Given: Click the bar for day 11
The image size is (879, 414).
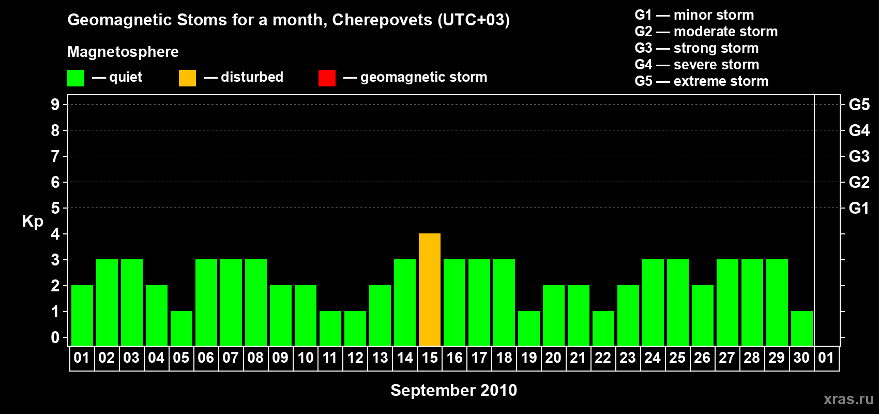Looking at the screenshot, I should tap(330, 328).
